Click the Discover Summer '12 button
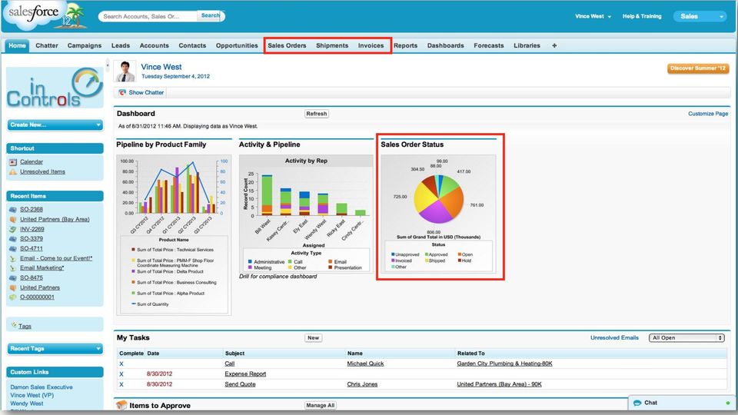 (698, 68)
